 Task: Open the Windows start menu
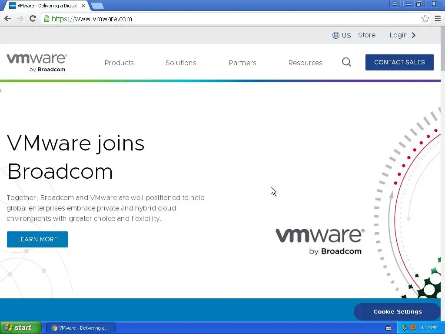[x=21, y=328]
